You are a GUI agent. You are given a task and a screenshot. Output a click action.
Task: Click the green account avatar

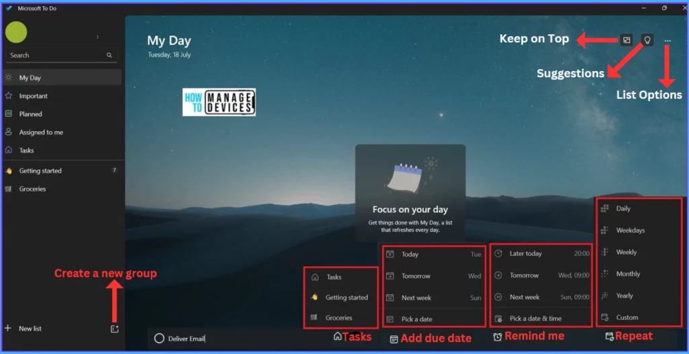point(16,32)
